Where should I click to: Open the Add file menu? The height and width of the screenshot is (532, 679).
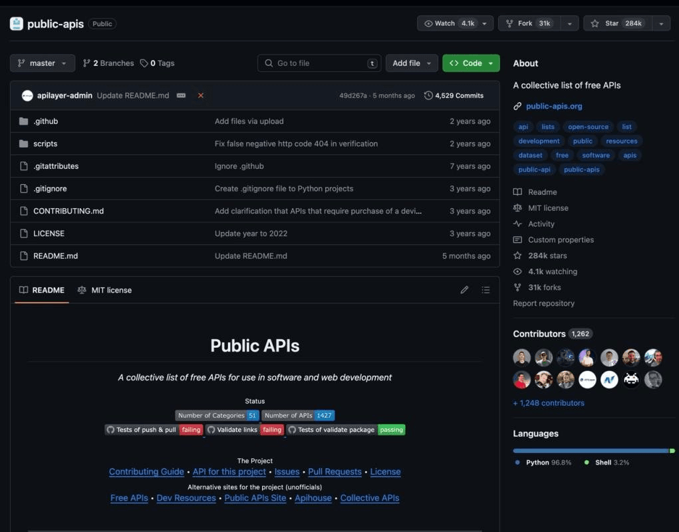tap(411, 63)
